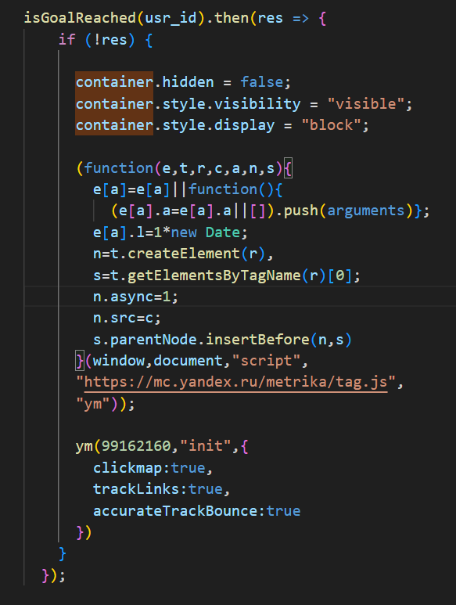Click the "if" keyword

[67, 39]
